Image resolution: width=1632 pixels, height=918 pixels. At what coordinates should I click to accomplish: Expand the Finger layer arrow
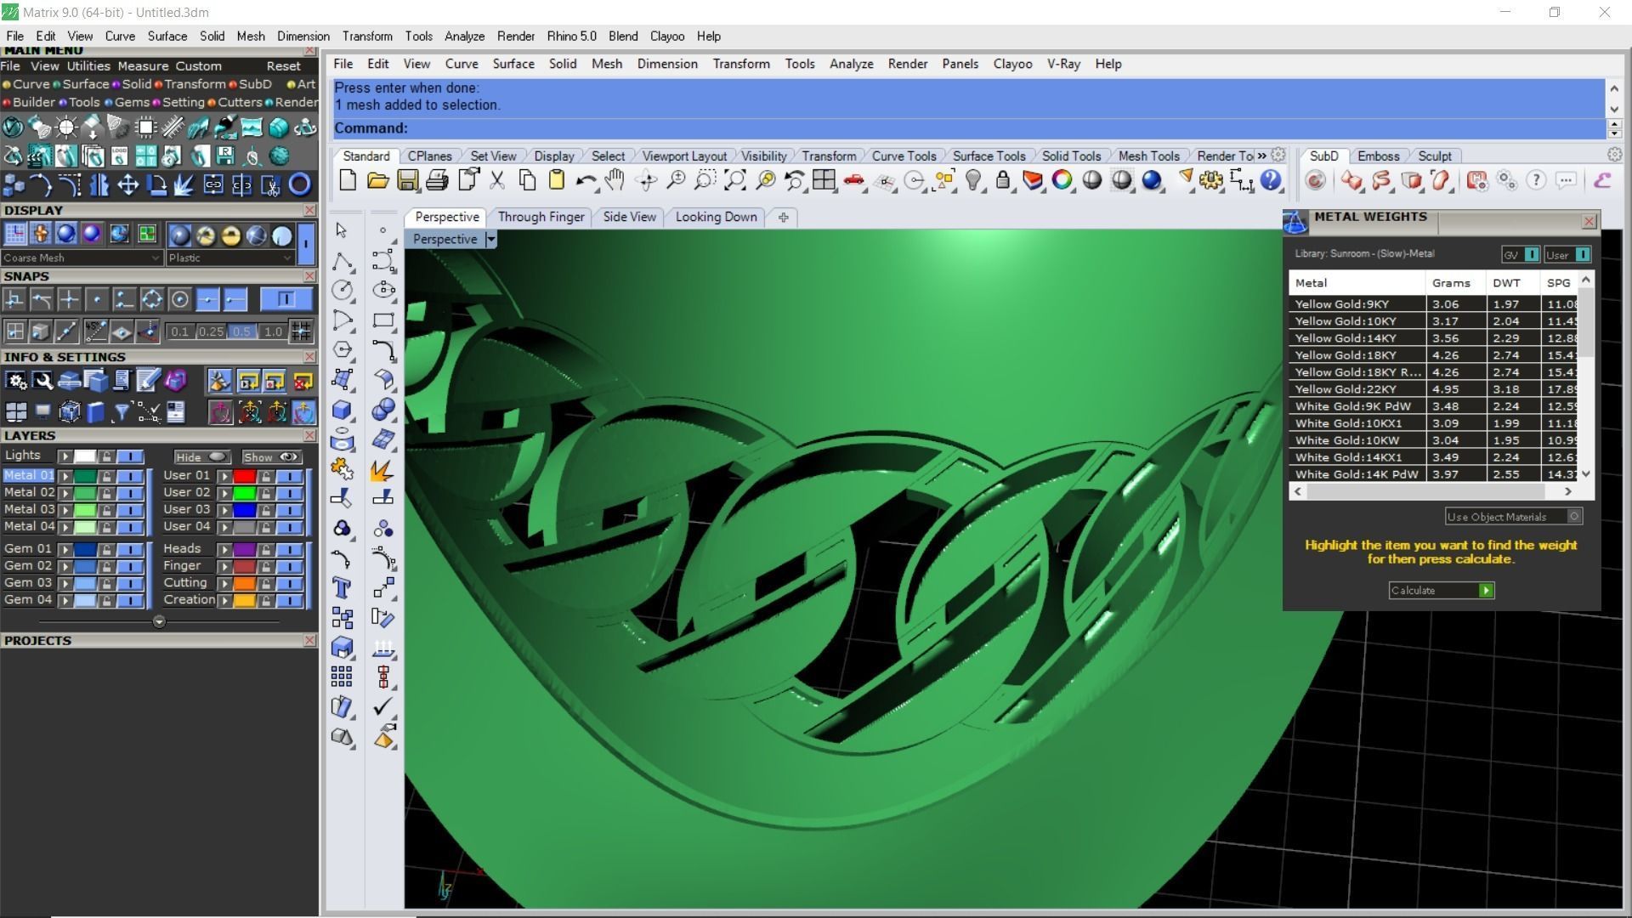(224, 566)
